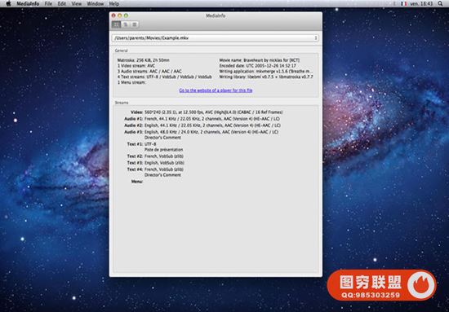Image resolution: width=449 pixels, height=312 pixels.
Task: Click 'Piste de présentation' text
Action: [163, 149]
